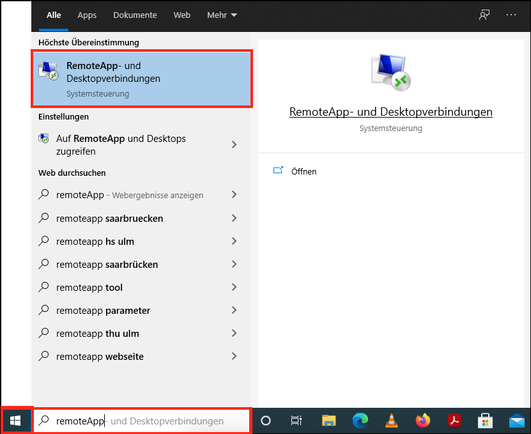Viewport: 531px width, 434px height.
Task: Open the Mail app from the taskbar
Action: coord(516,421)
